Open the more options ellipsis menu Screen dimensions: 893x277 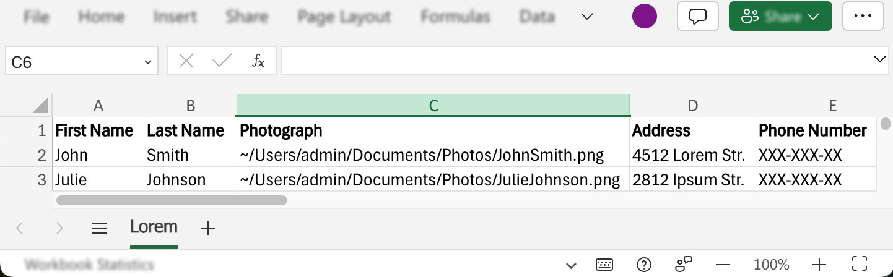tap(866, 16)
